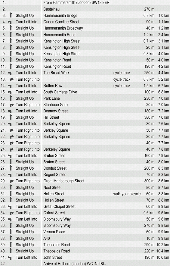
Task: Click 'walk your bicycle' note on Hollen Street
Action: (x=127, y=194)
